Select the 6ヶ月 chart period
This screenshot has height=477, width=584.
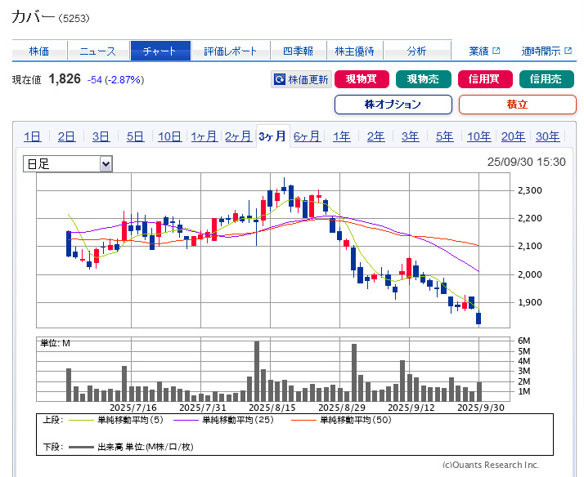pos(307,136)
